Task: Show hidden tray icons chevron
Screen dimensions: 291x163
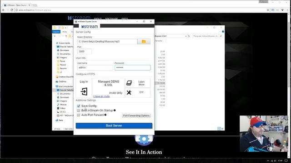Action: [268, 161]
